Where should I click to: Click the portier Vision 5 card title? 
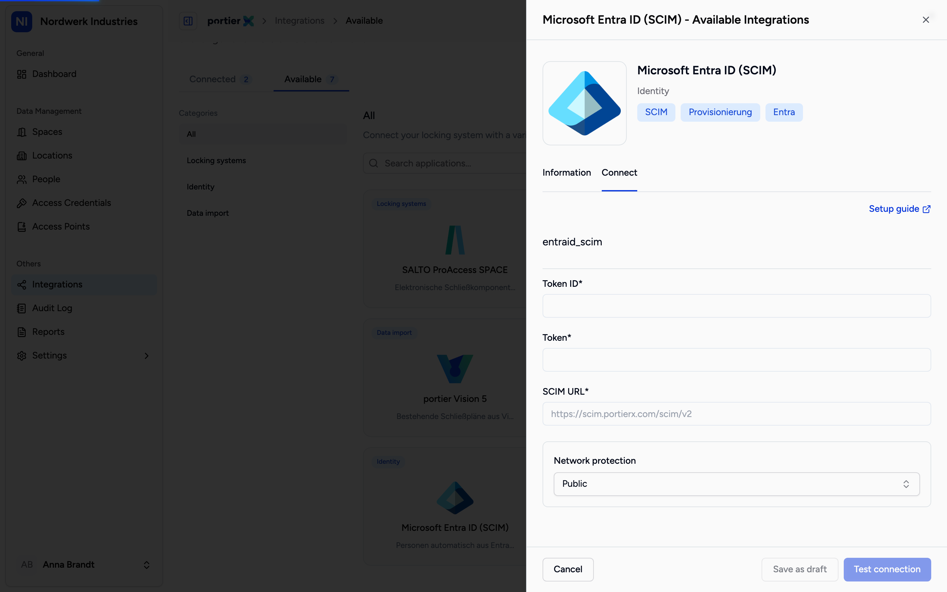pyautogui.click(x=455, y=399)
